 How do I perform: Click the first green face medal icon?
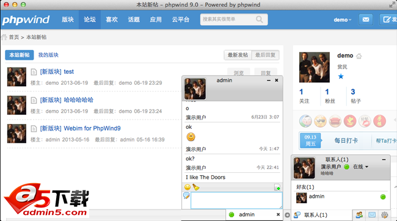click(305, 121)
